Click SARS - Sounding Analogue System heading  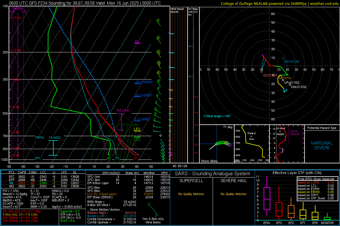(x=213, y=174)
